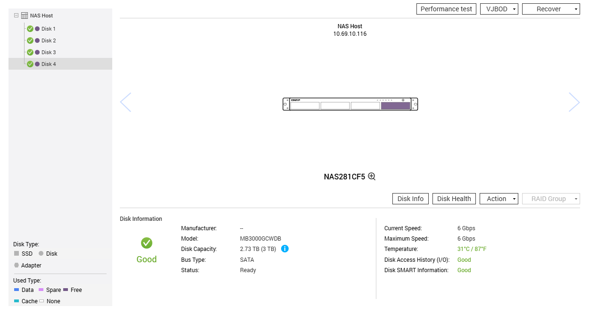Start a Performance test
This screenshot has width=590, height=315.
(446, 8)
